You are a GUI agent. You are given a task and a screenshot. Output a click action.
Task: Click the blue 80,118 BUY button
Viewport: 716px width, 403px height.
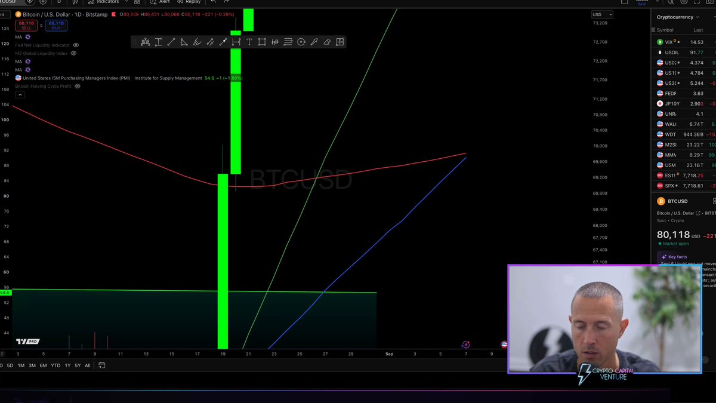pos(56,26)
